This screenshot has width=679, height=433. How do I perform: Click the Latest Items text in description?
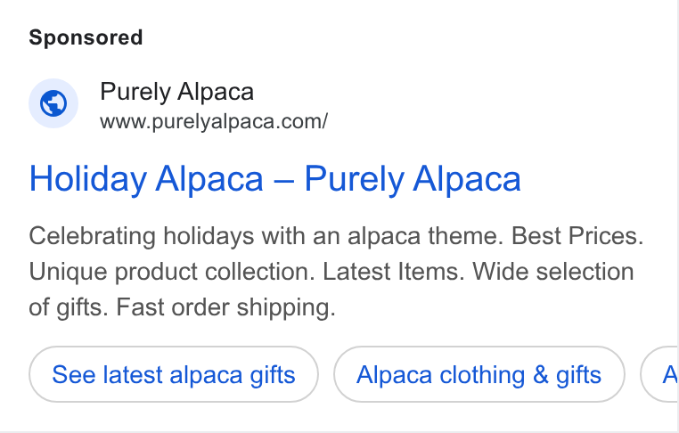coord(394,272)
